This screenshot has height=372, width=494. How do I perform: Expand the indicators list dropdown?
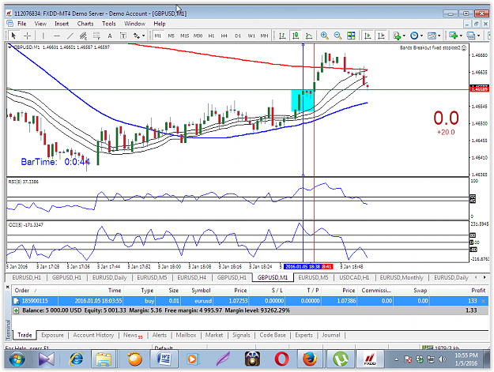coord(404,36)
